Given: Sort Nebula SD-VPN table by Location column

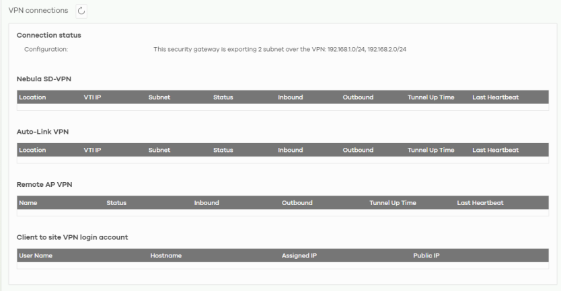Looking at the screenshot, I should pyautogui.click(x=32, y=97).
